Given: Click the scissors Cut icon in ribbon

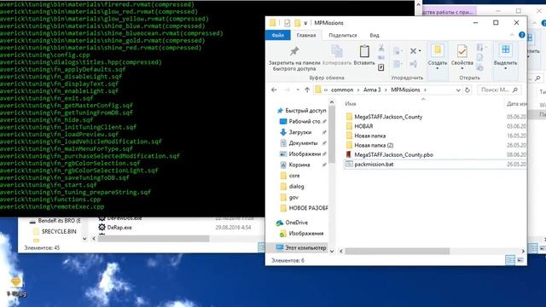Looking at the screenshot, I should (381, 48).
